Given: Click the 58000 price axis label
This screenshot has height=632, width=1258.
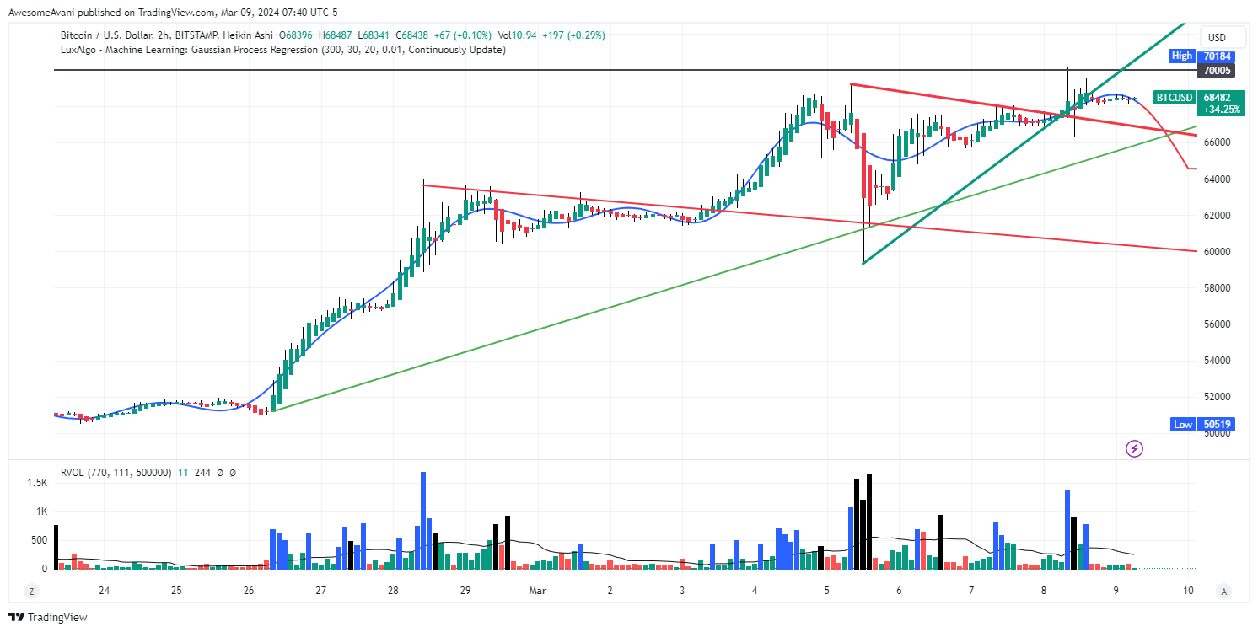Looking at the screenshot, I should coord(1218,287).
